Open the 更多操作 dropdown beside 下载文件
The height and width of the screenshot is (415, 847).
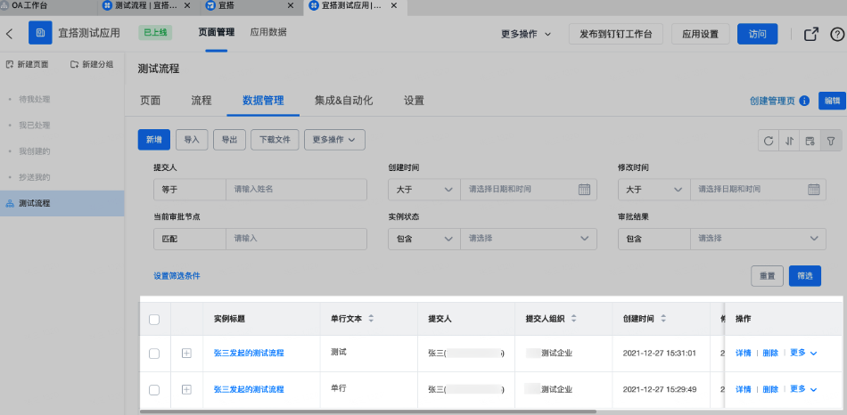pyautogui.click(x=334, y=140)
